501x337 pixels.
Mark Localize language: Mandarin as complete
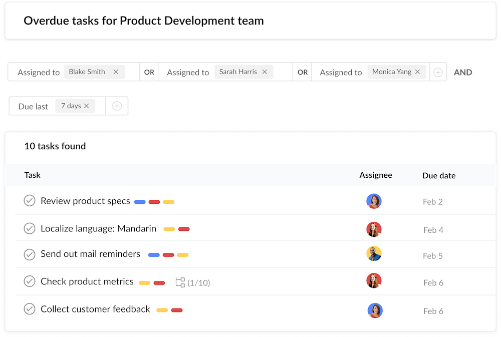click(30, 228)
